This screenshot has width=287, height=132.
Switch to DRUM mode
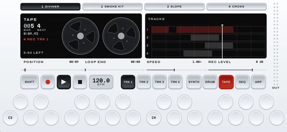click(210, 82)
